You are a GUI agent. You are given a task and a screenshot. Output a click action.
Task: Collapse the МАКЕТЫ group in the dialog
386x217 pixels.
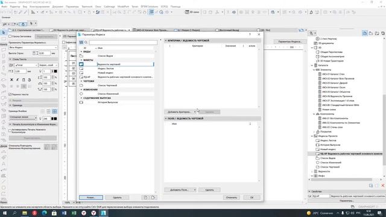click(x=81, y=60)
